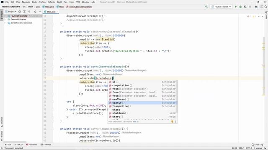Run with coverage shield icon
Screen dimensions: 268x150
click(x=245, y=7)
